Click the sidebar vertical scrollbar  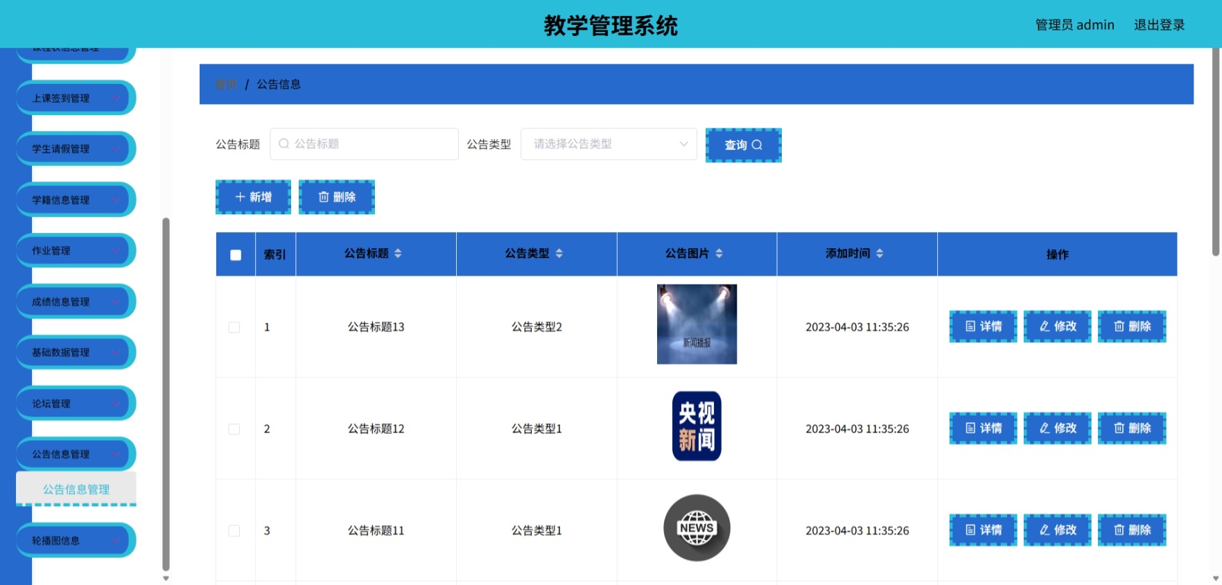coord(166,394)
